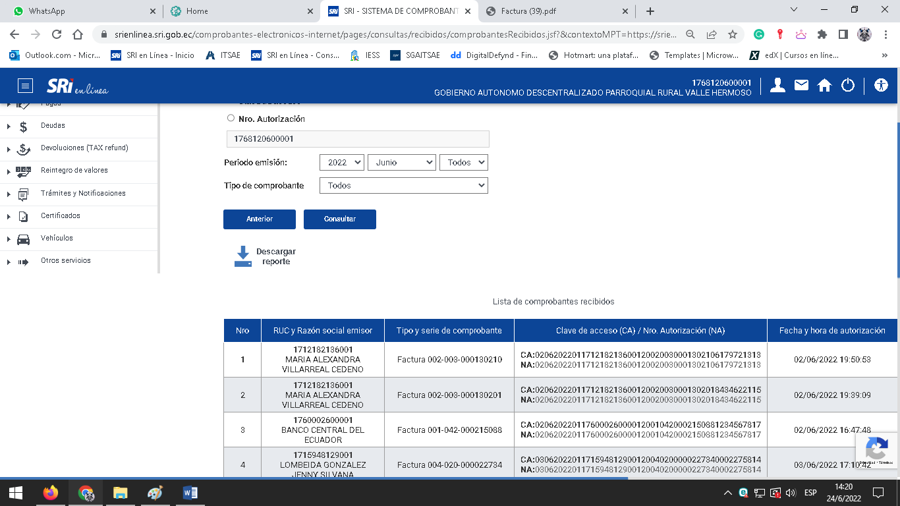Open the Tipo de comprobante dropdown
900x506 pixels.
click(403, 186)
